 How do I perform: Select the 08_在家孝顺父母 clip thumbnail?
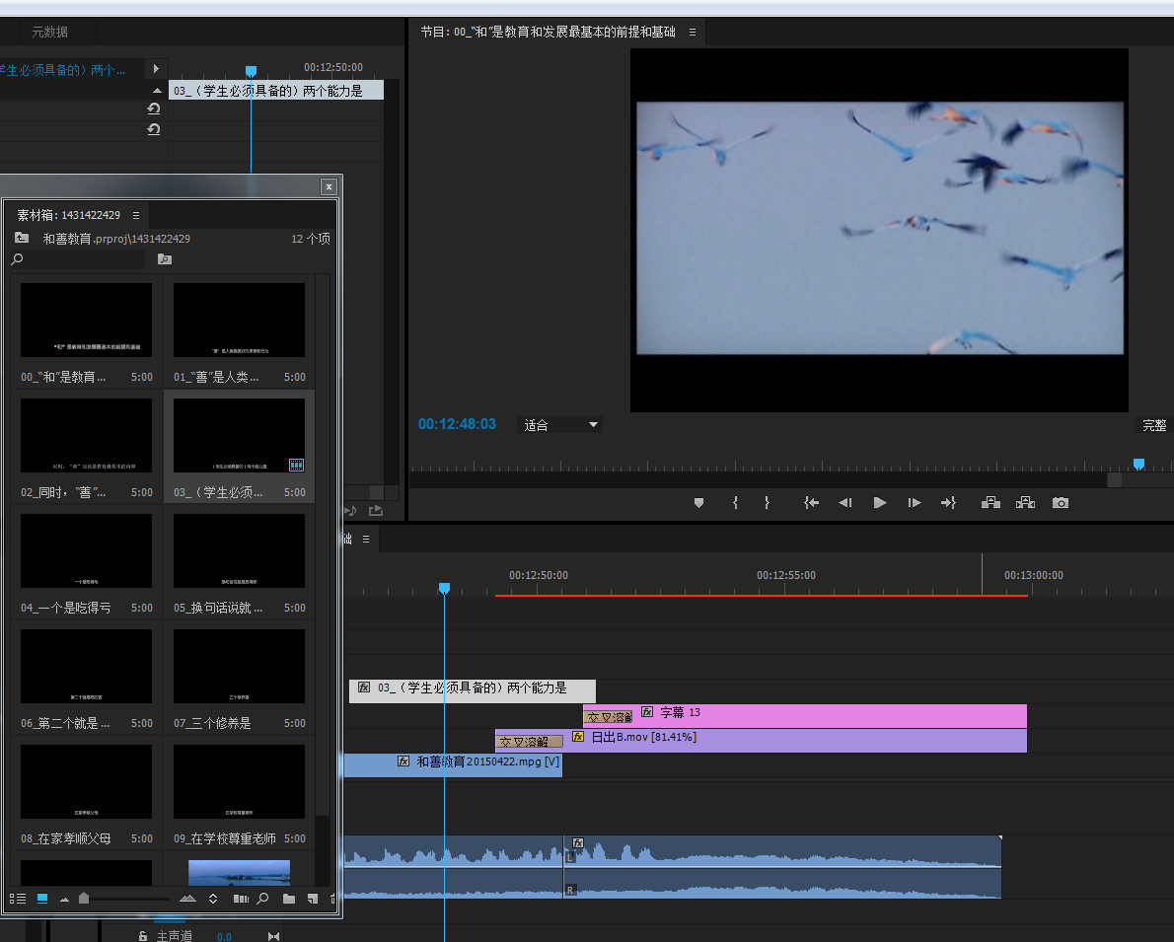86,781
